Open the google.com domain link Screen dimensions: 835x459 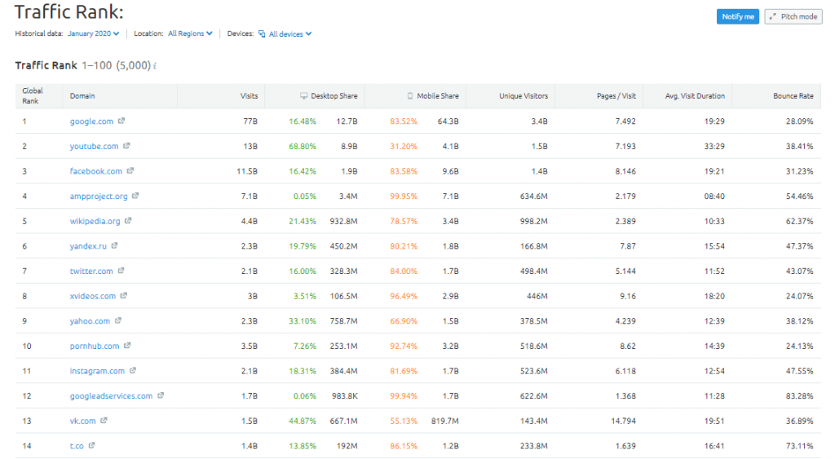(x=91, y=121)
